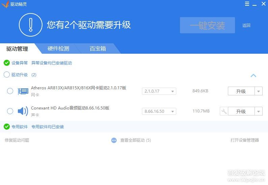
Task: Click the Atheros AR813X driver name
Action: pyautogui.click(x=79, y=88)
